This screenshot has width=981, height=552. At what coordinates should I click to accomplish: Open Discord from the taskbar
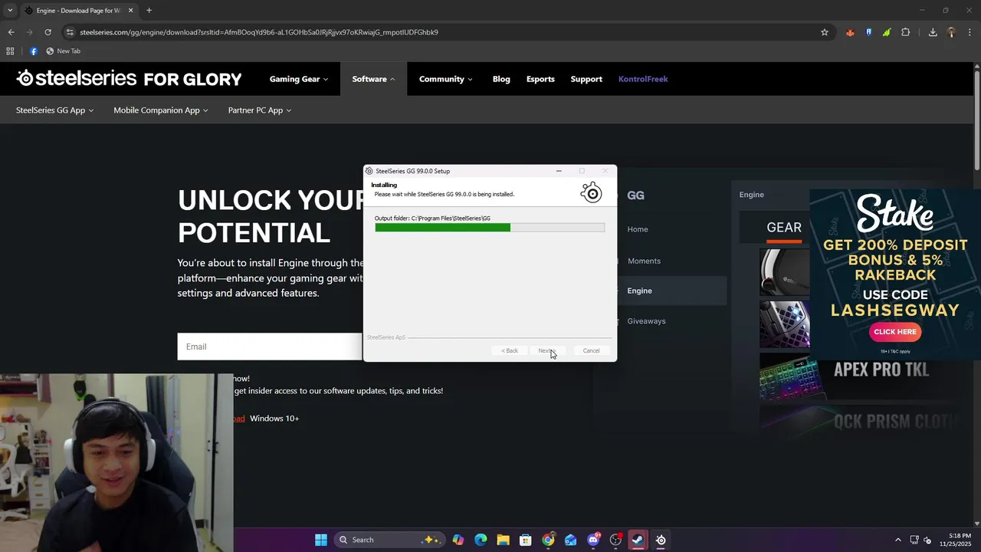coord(593,540)
